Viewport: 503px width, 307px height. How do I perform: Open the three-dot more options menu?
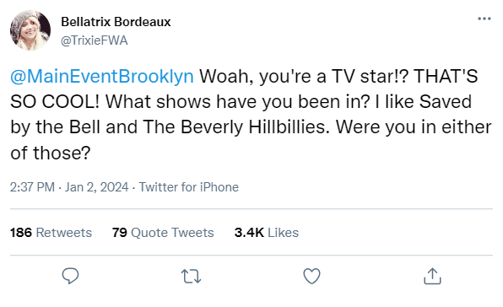[484, 19]
